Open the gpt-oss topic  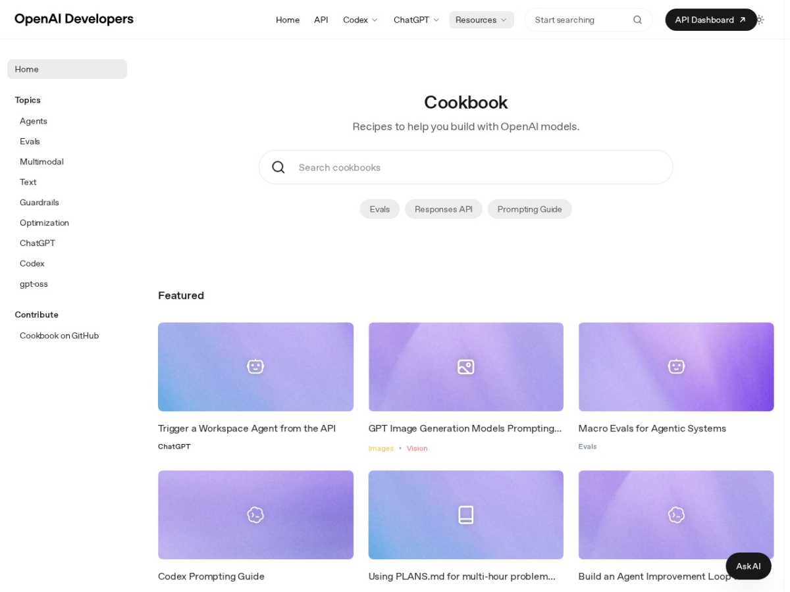click(34, 284)
